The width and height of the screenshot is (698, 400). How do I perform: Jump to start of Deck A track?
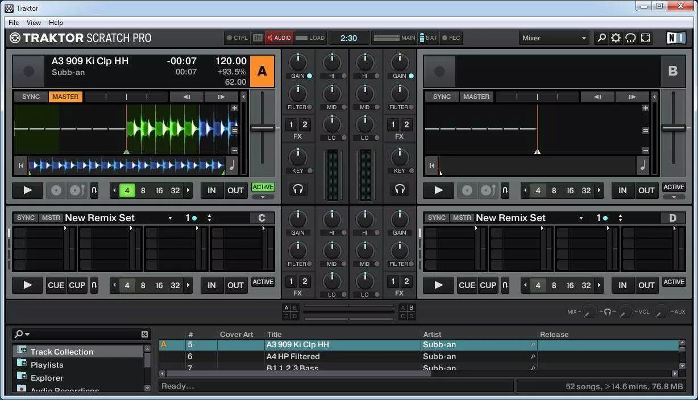pyautogui.click(x=21, y=166)
